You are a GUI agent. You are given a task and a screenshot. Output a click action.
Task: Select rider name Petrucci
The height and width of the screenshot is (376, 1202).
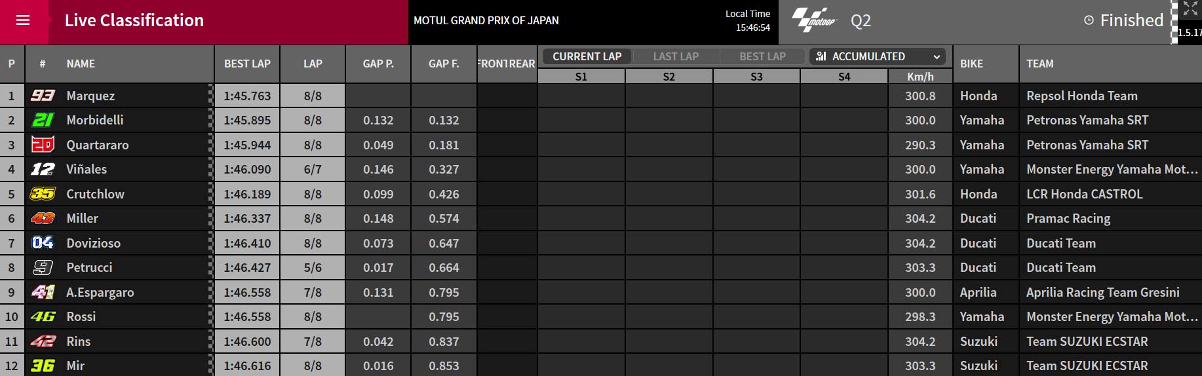[89, 267]
